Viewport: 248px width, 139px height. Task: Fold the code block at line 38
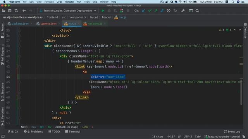19,46
